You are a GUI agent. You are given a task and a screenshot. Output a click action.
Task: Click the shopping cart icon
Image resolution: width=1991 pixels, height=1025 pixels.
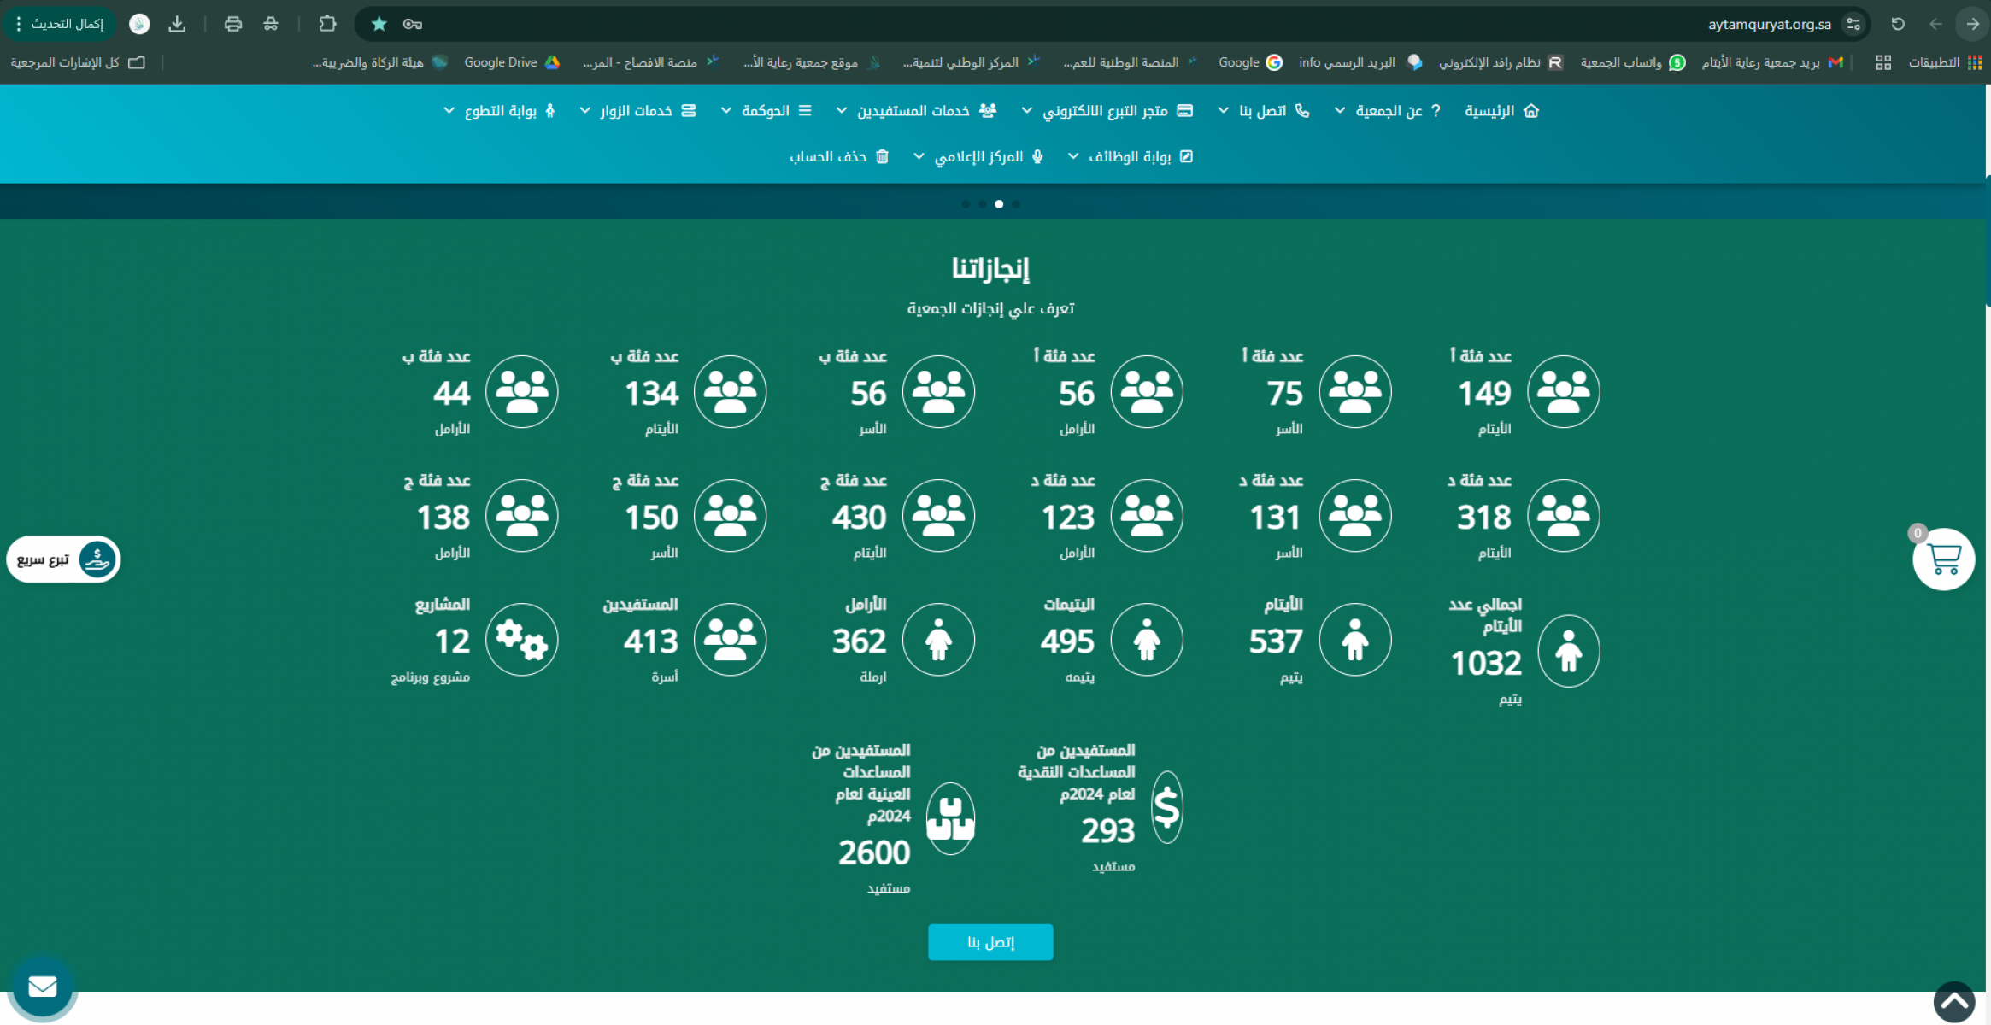coord(1943,559)
